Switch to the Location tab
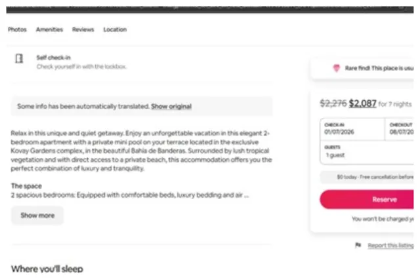420x279 pixels. [115, 29]
